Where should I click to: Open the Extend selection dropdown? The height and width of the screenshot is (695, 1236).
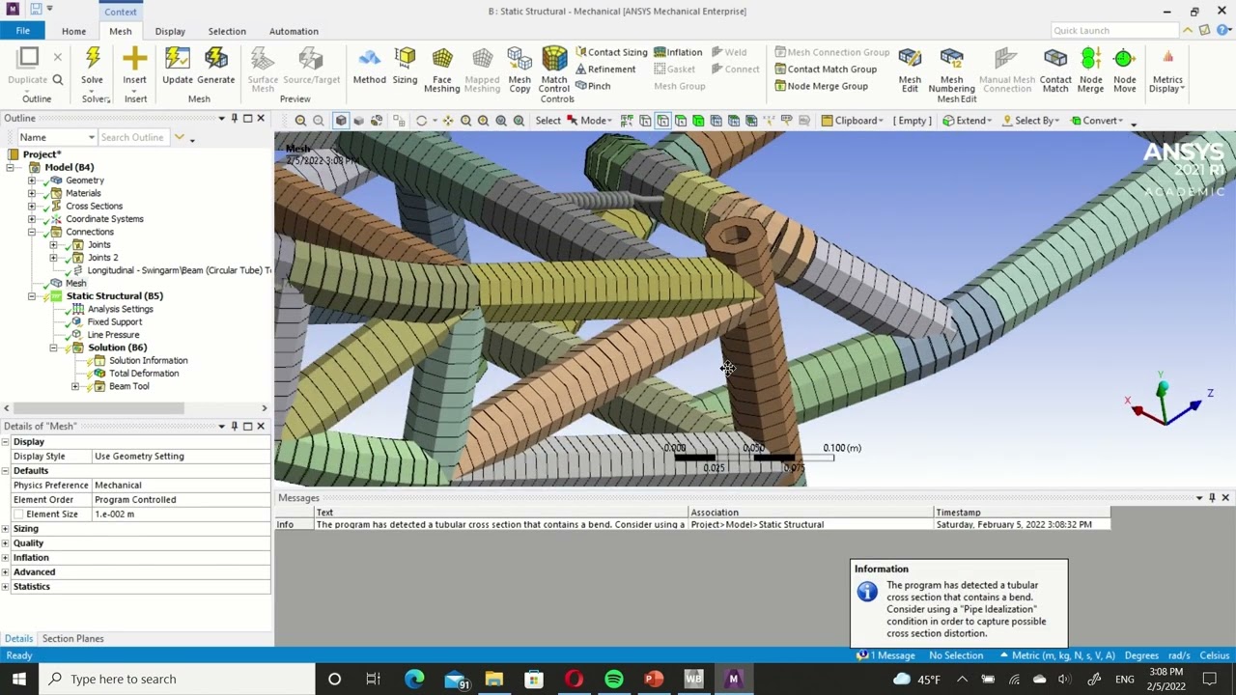click(x=968, y=121)
